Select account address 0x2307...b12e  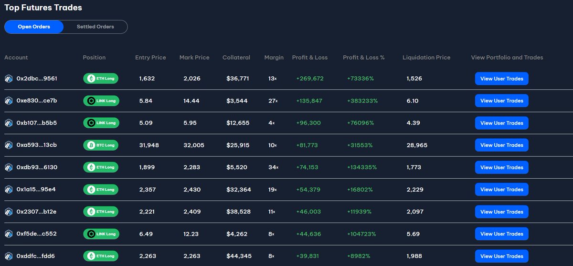(x=36, y=212)
